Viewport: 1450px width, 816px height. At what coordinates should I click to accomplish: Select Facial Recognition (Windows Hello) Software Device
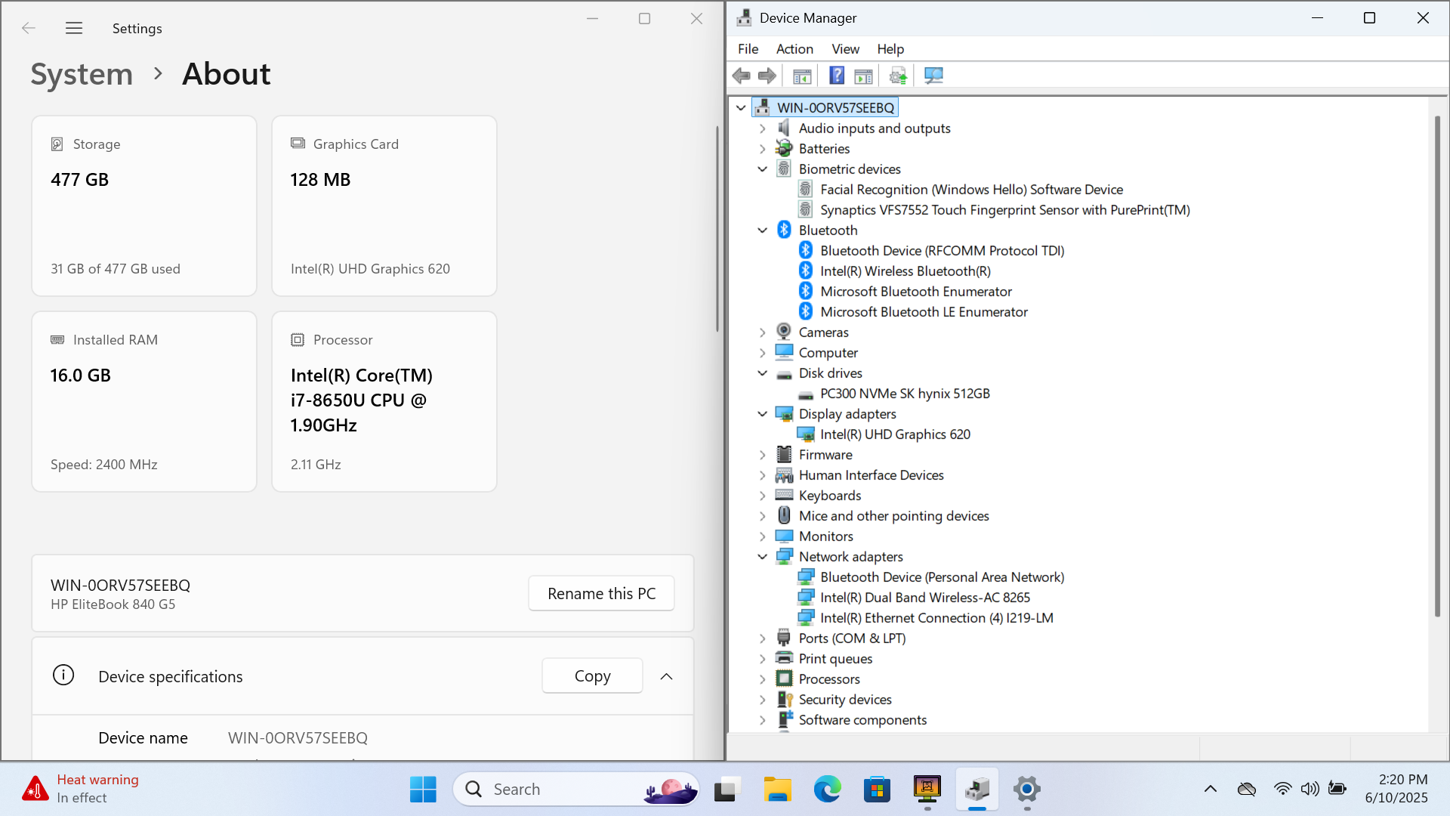(971, 190)
